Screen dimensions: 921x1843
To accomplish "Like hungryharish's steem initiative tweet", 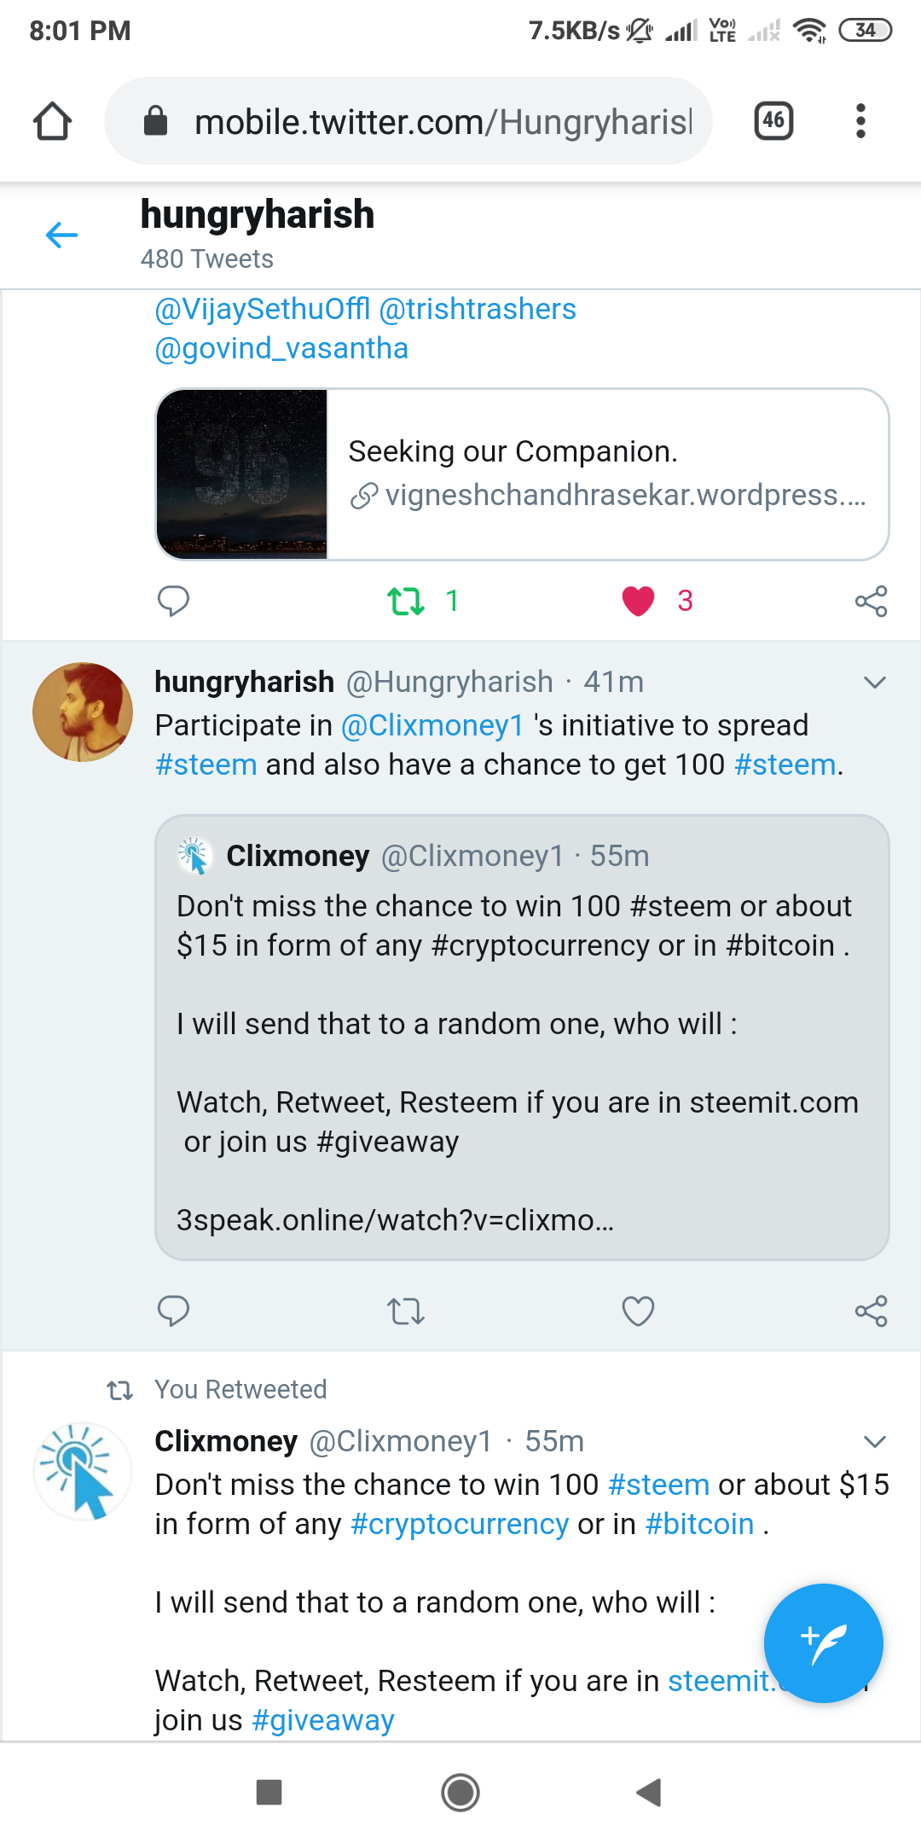I will (x=638, y=1311).
